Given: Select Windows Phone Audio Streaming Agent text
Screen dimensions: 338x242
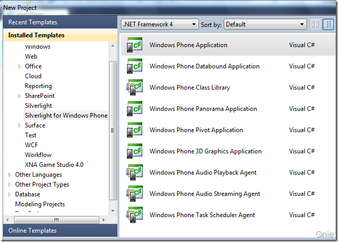Looking at the screenshot, I should point(205,194).
